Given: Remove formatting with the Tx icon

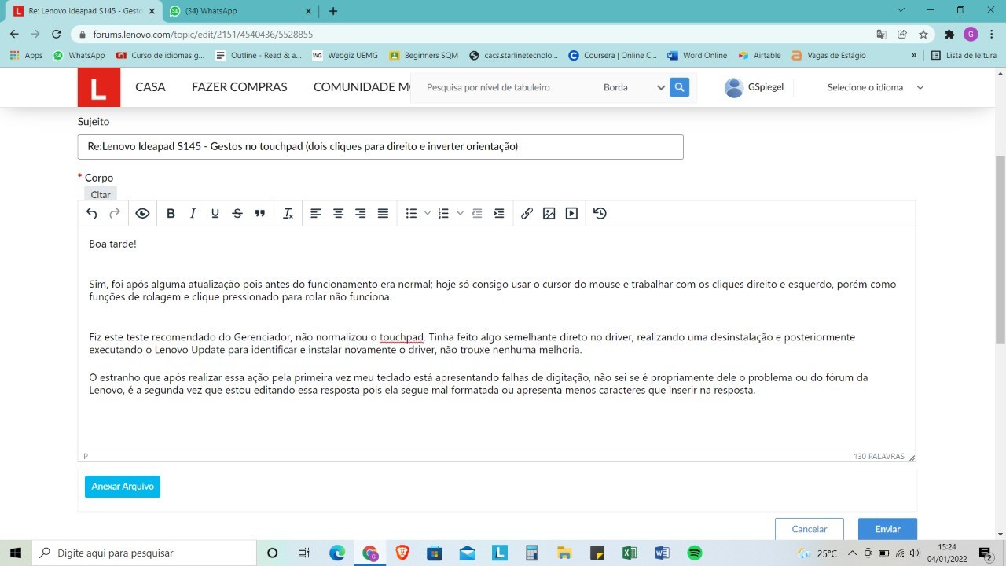Looking at the screenshot, I should point(288,213).
